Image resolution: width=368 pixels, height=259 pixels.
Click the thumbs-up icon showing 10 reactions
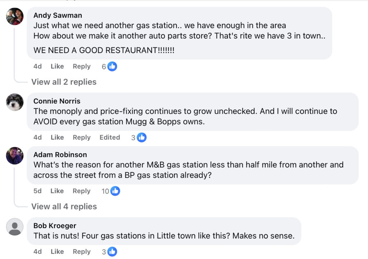115,191
